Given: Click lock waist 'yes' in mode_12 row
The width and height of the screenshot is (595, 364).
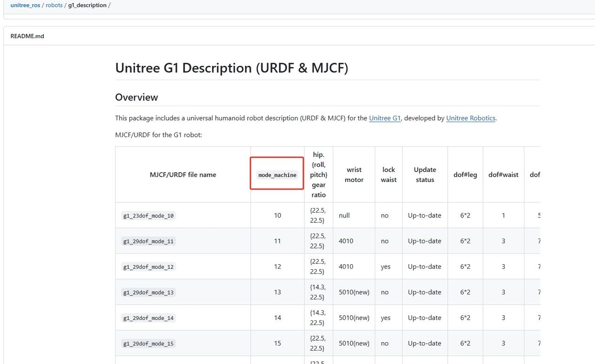Looking at the screenshot, I should [x=386, y=266].
